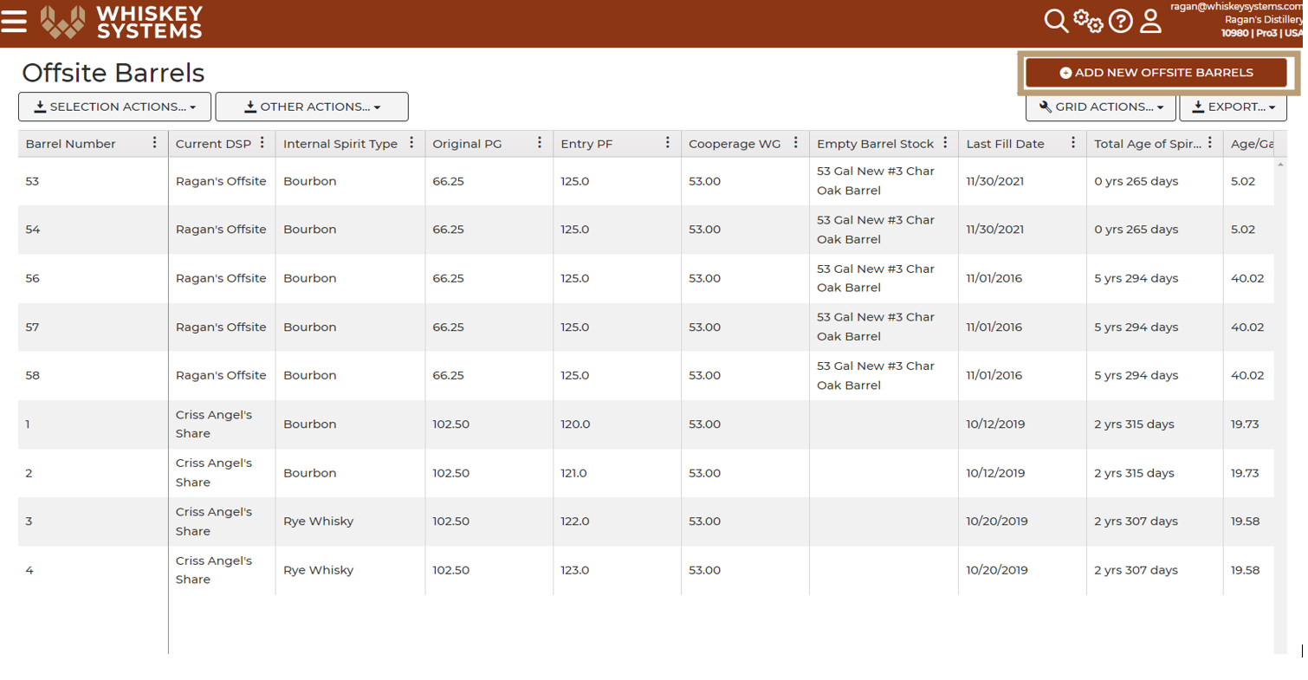Open the Export dropdown

(1227, 107)
